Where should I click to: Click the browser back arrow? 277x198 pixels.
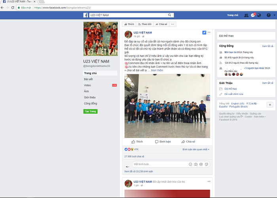pyautogui.click(x=2, y=8)
